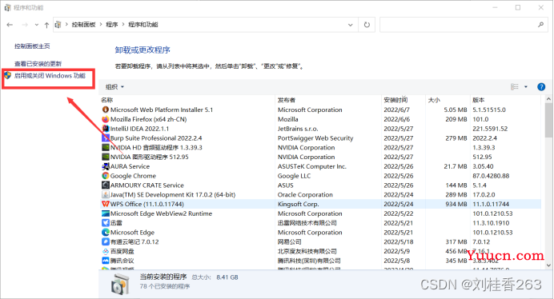This screenshot has height=299, width=554.
Task: Select WPS Office (11.1.0.11744) entry
Action: (x=147, y=204)
